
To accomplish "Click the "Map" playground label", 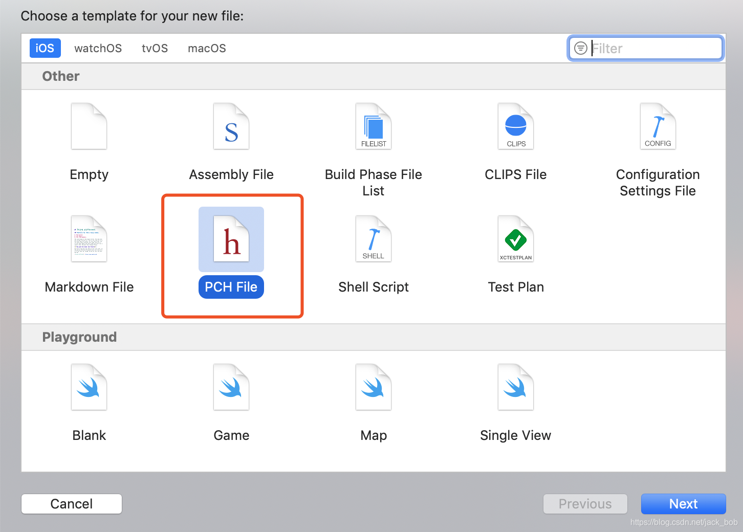I will [374, 435].
